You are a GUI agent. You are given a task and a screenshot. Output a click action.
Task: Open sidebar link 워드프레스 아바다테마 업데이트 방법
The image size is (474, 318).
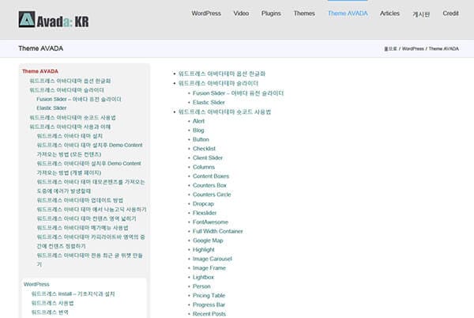[x=80, y=200]
